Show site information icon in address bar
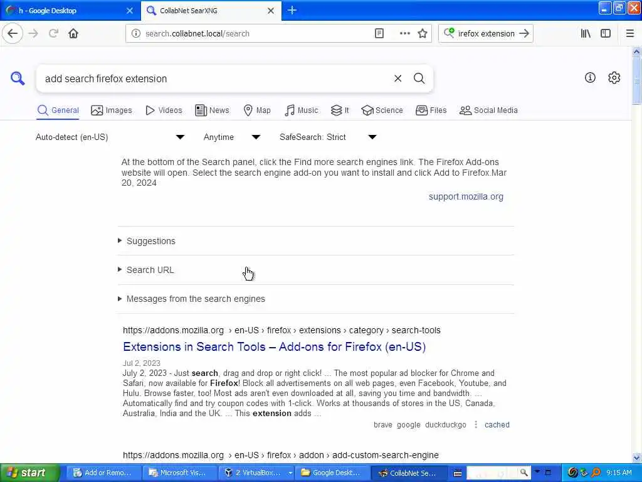 point(135,33)
